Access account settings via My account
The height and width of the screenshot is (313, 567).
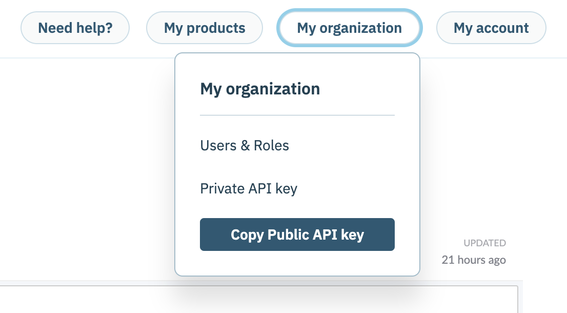491,28
